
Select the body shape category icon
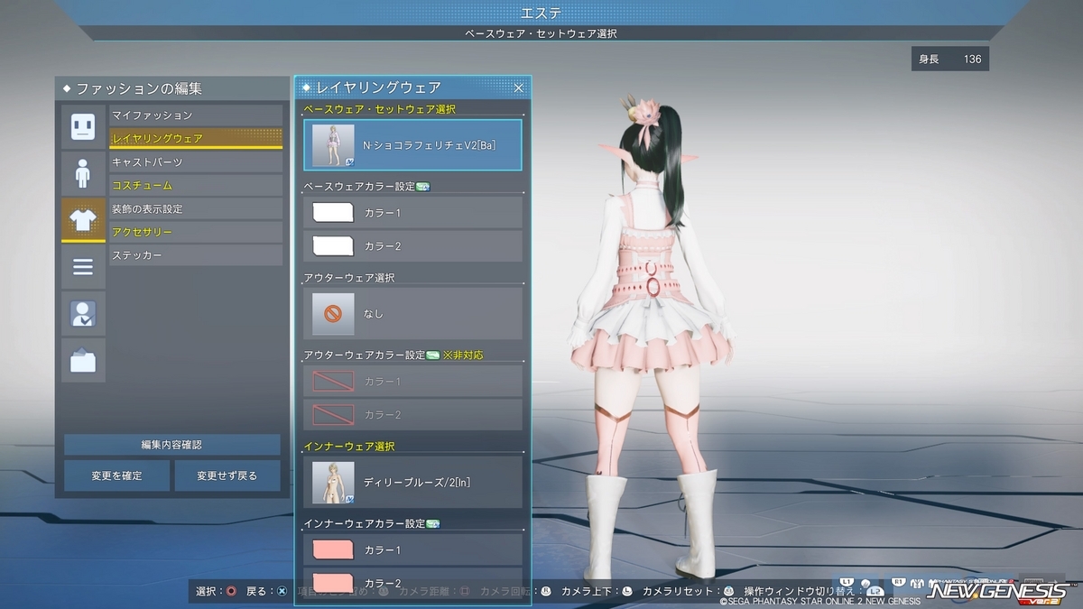pyautogui.click(x=83, y=173)
